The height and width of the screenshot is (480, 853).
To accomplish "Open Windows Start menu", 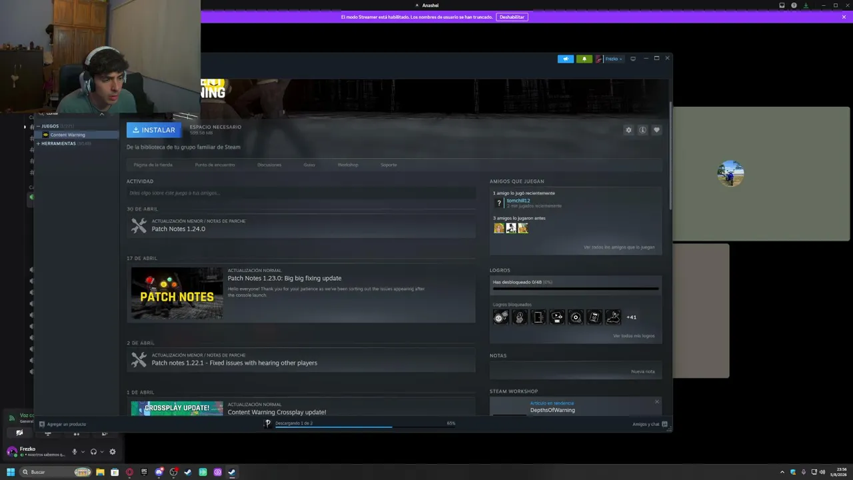I will tap(11, 472).
